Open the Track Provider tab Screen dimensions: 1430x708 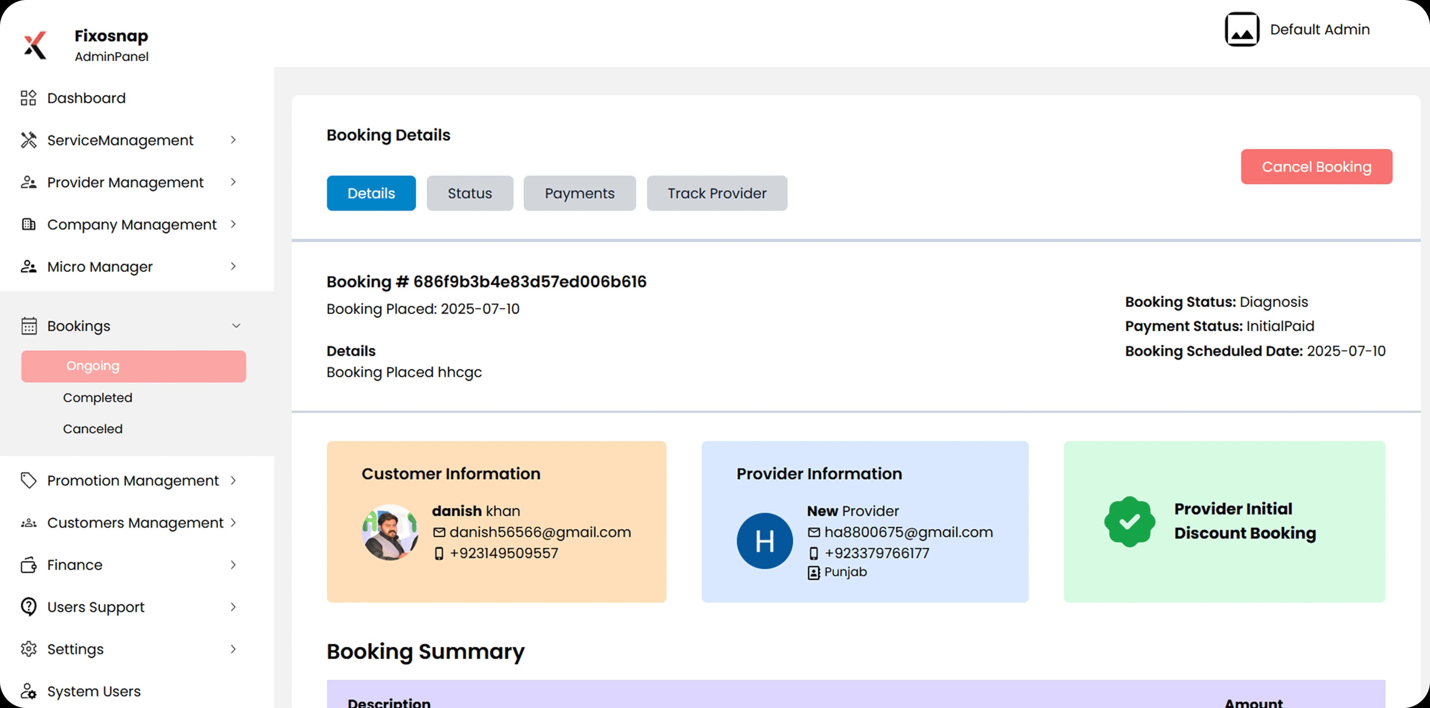tap(716, 193)
